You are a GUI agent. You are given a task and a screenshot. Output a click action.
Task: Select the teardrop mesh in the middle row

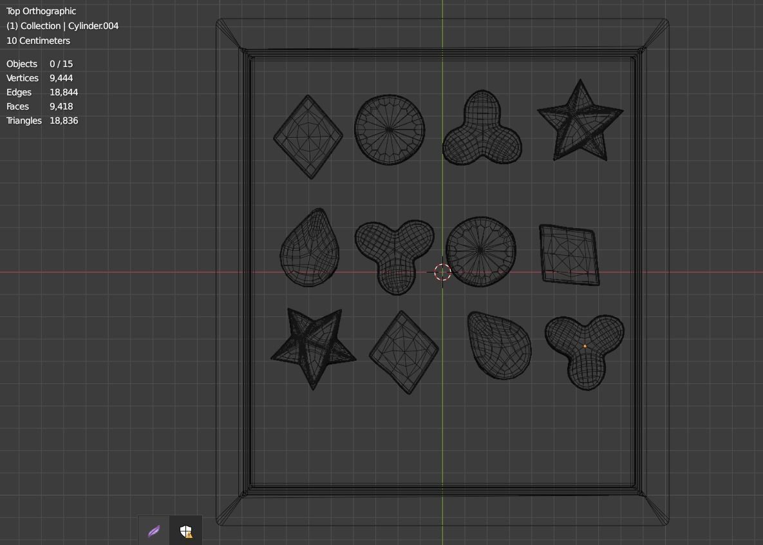click(309, 247)
